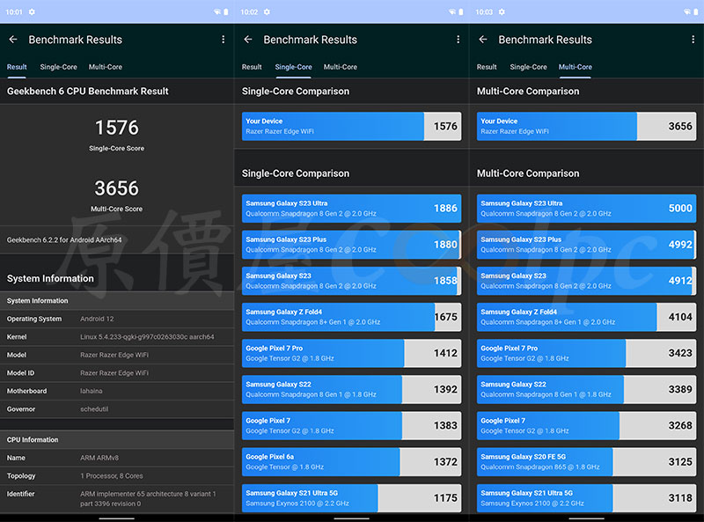Switch to Result tab on the 10:02 screen
The image size is (704, 522).
(252, 67)
